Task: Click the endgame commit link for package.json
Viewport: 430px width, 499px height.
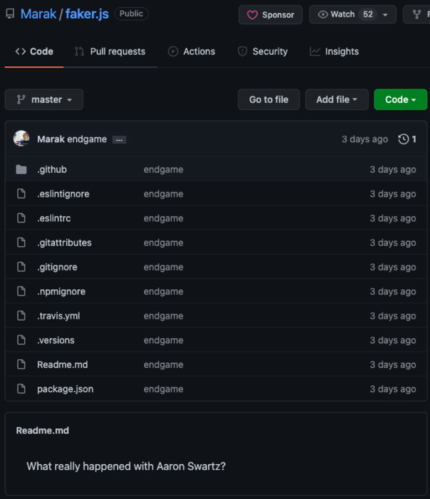Action: pos(164,389)
